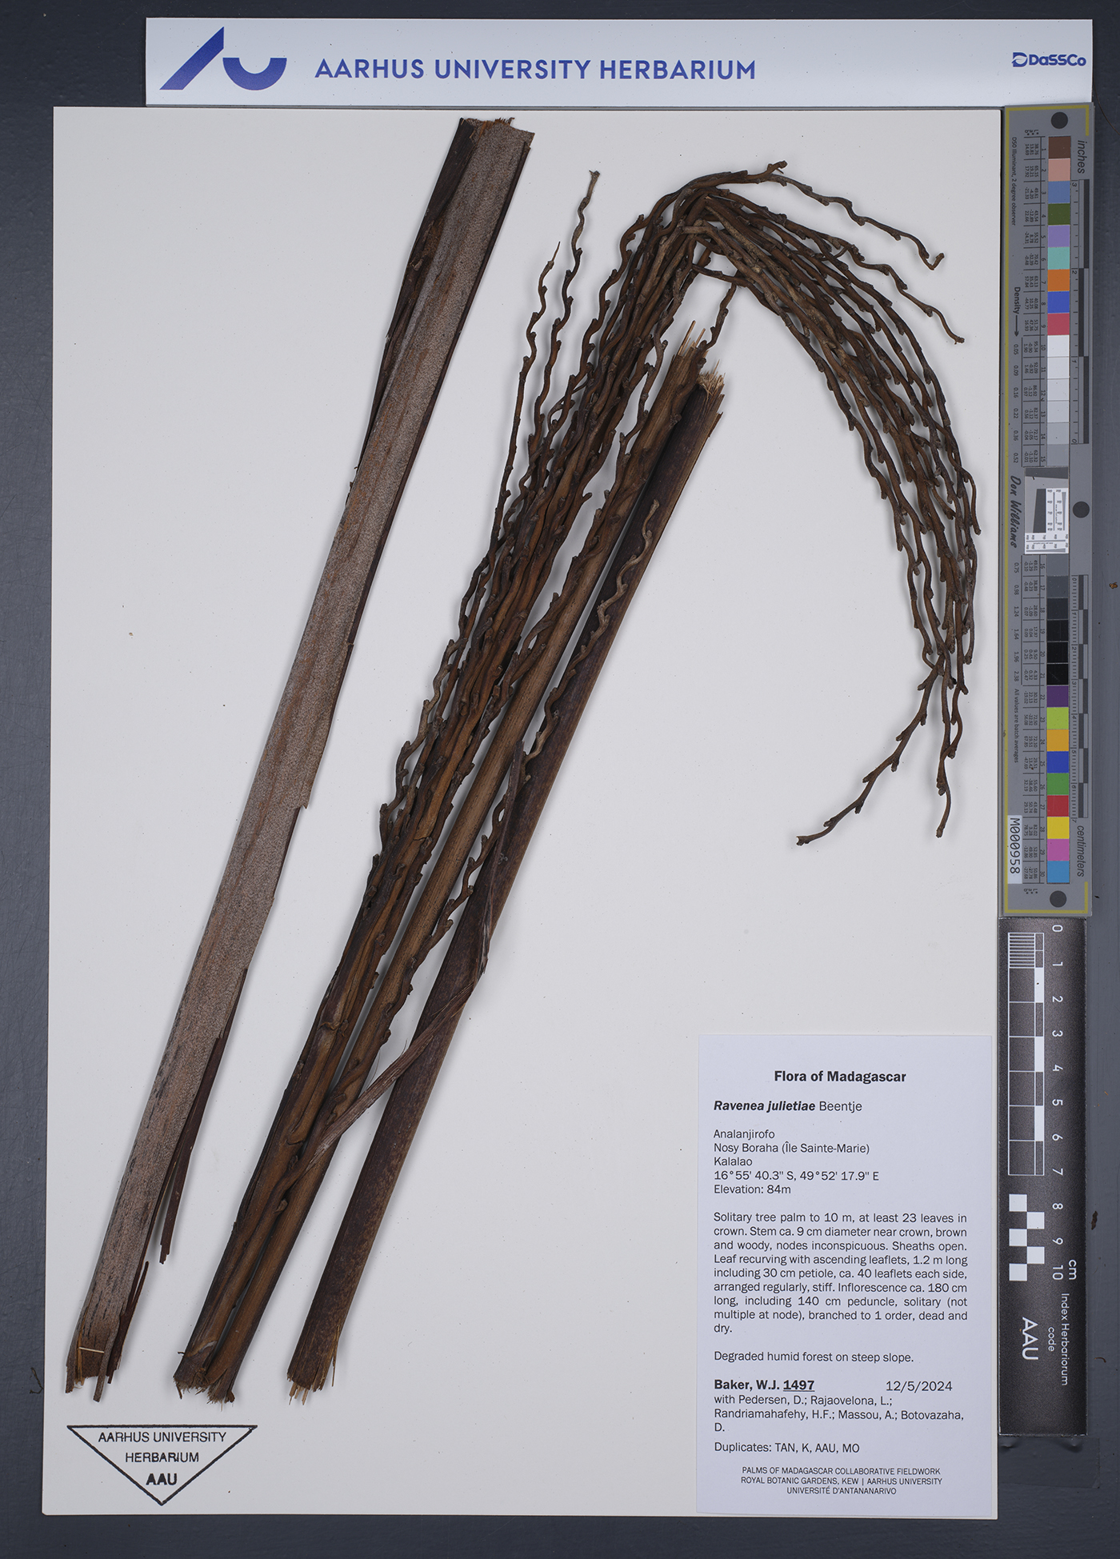Click the DaSSCo logo in the header
1120x1559 pixels.
coord(1048,60)
